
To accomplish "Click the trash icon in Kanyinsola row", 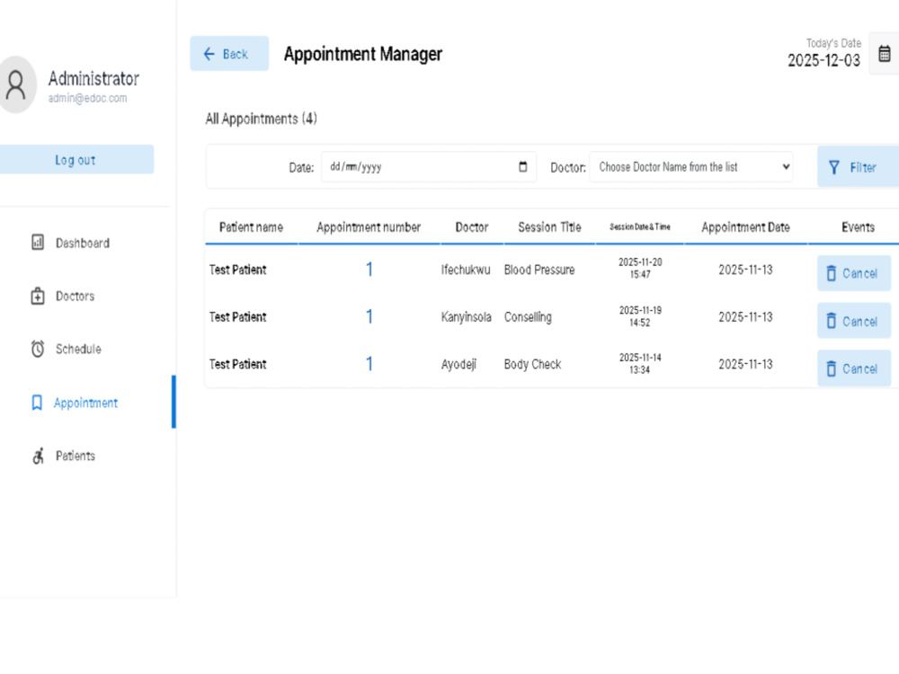I will coord(831,321).
